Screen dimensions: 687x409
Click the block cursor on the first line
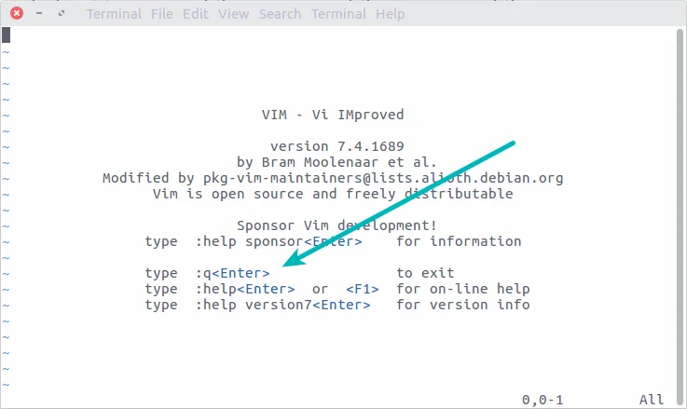pyautogui.click(x=6, y=35)
